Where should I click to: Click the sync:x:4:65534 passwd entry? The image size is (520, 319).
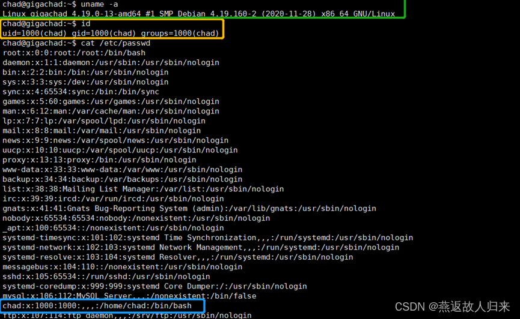(x=81, y=92)
